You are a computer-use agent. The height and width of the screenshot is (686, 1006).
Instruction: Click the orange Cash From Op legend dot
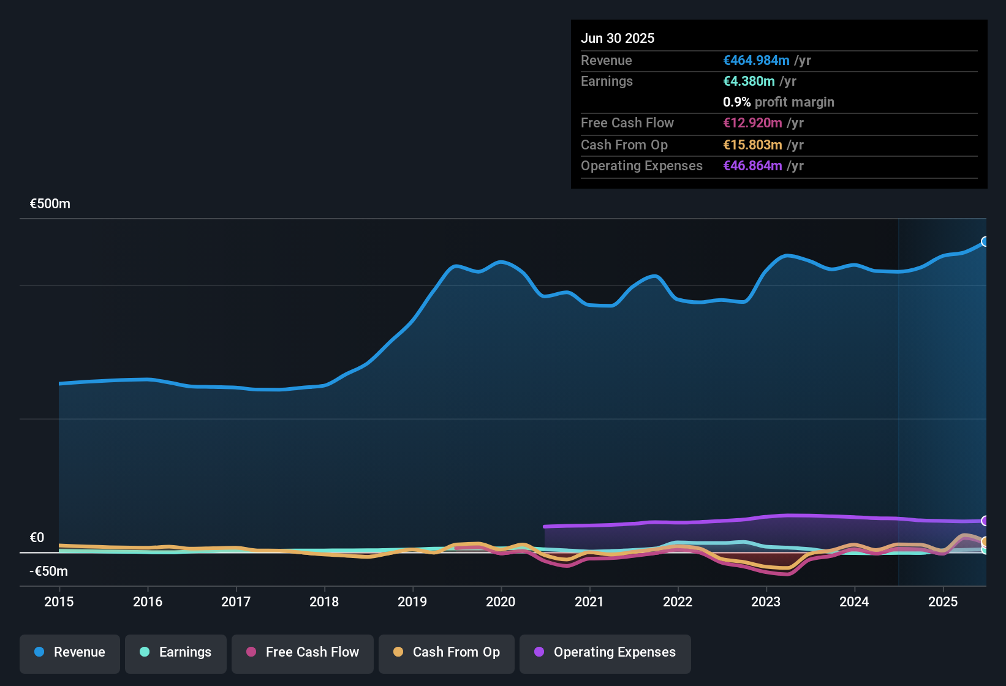click(398, 653)
